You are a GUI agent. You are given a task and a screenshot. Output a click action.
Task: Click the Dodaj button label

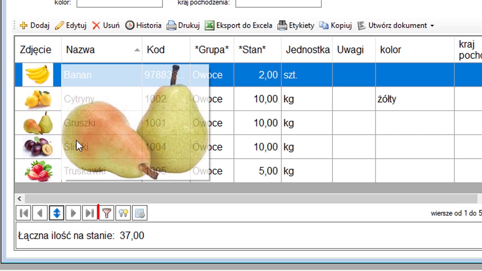coord(40,26)
